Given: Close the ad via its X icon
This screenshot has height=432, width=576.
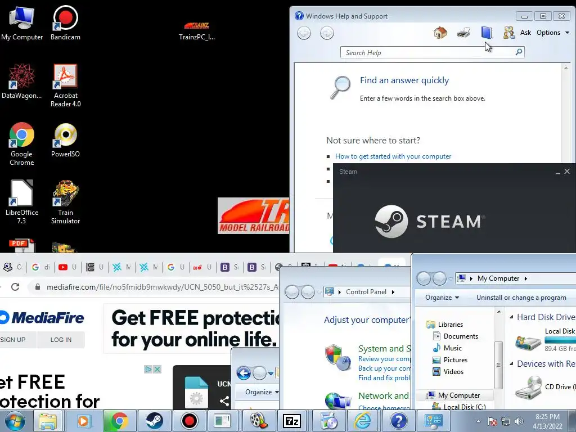Looking at the screenshot, I should pyautogui.click(x=157, y=369).
